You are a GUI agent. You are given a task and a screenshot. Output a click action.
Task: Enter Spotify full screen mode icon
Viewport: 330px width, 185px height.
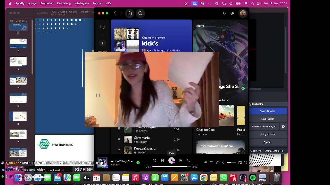tap(245, 163)
